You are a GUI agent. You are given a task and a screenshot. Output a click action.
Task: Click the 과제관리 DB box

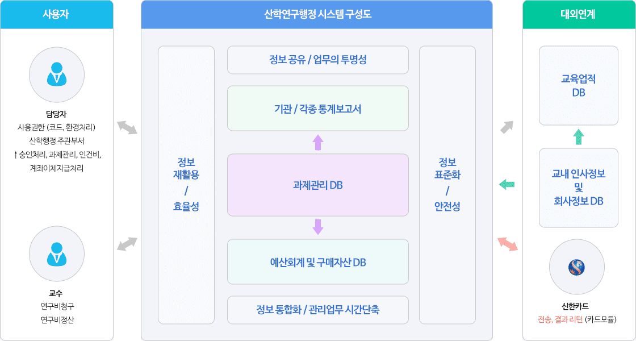(317, 185)
